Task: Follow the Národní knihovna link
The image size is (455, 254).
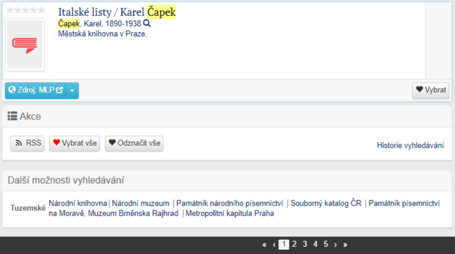Action: (x=78, y=203)
